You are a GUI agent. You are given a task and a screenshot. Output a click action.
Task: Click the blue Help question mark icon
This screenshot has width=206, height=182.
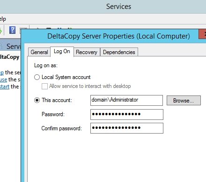point(12,30)
